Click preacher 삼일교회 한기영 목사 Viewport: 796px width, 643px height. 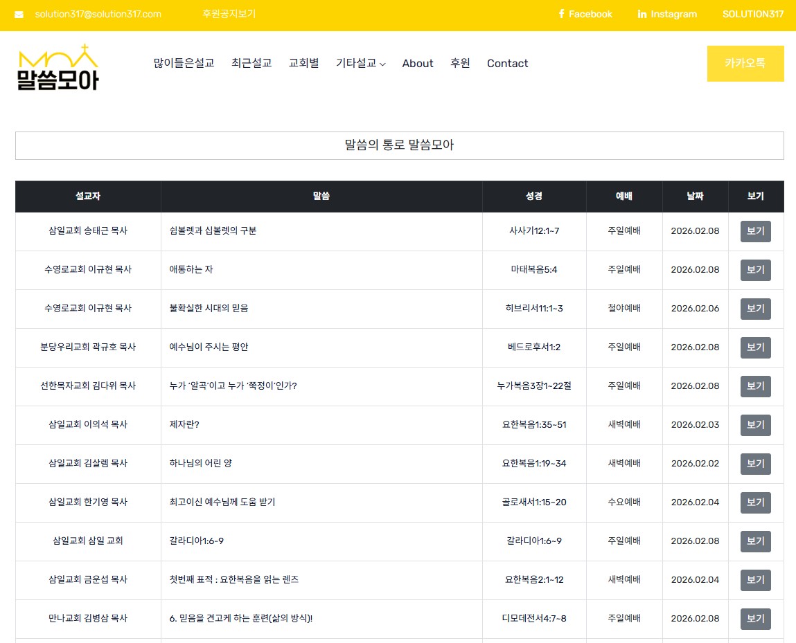[88, 502]
